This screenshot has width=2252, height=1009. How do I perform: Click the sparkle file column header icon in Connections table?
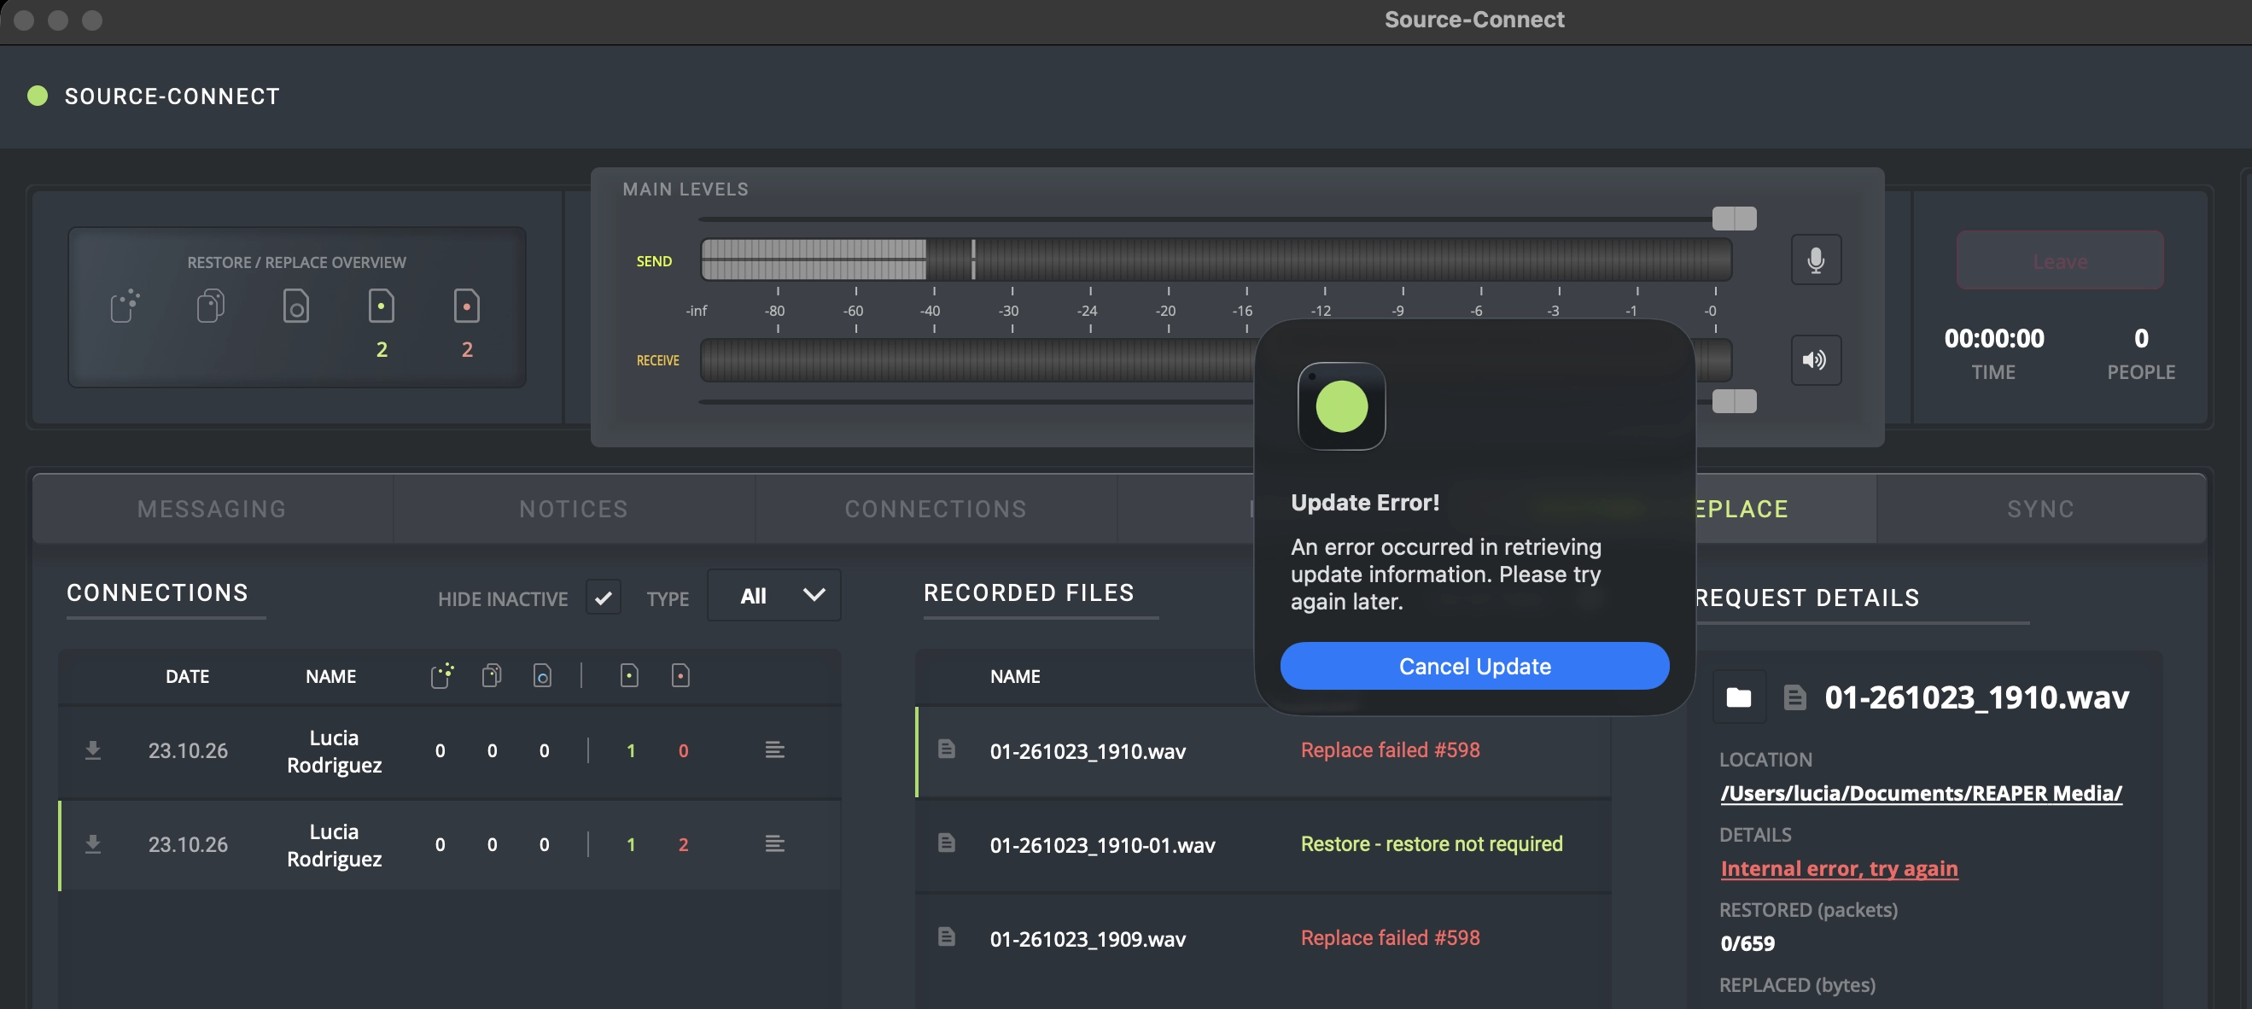click(x=442, y=675)
